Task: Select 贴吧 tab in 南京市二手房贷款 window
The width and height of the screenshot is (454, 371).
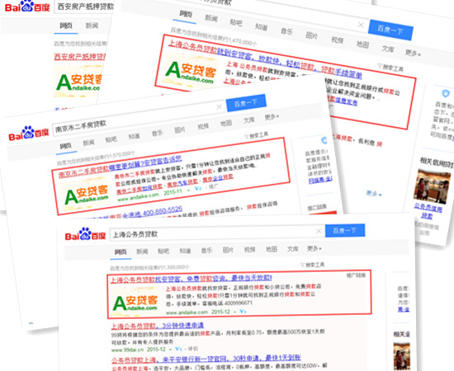Action: point(111,139)
